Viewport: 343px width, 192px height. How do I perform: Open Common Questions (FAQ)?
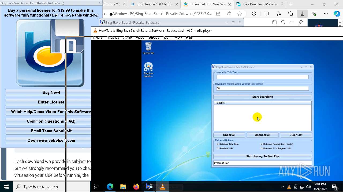48,121
